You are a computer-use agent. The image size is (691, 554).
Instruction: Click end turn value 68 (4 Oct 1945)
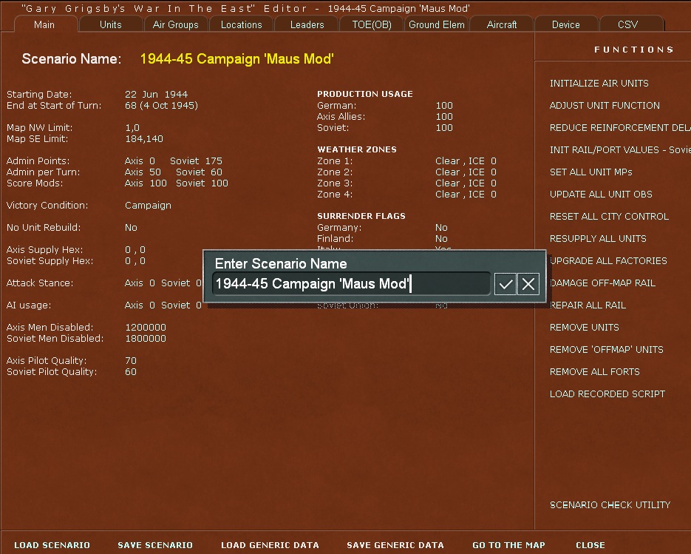click(161, 106)
